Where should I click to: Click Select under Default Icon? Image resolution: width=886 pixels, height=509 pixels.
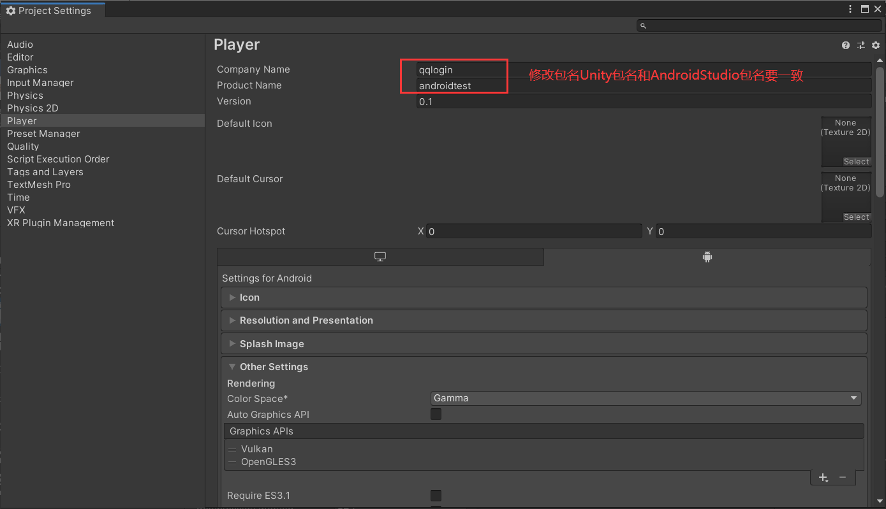[x=856, y=161]
